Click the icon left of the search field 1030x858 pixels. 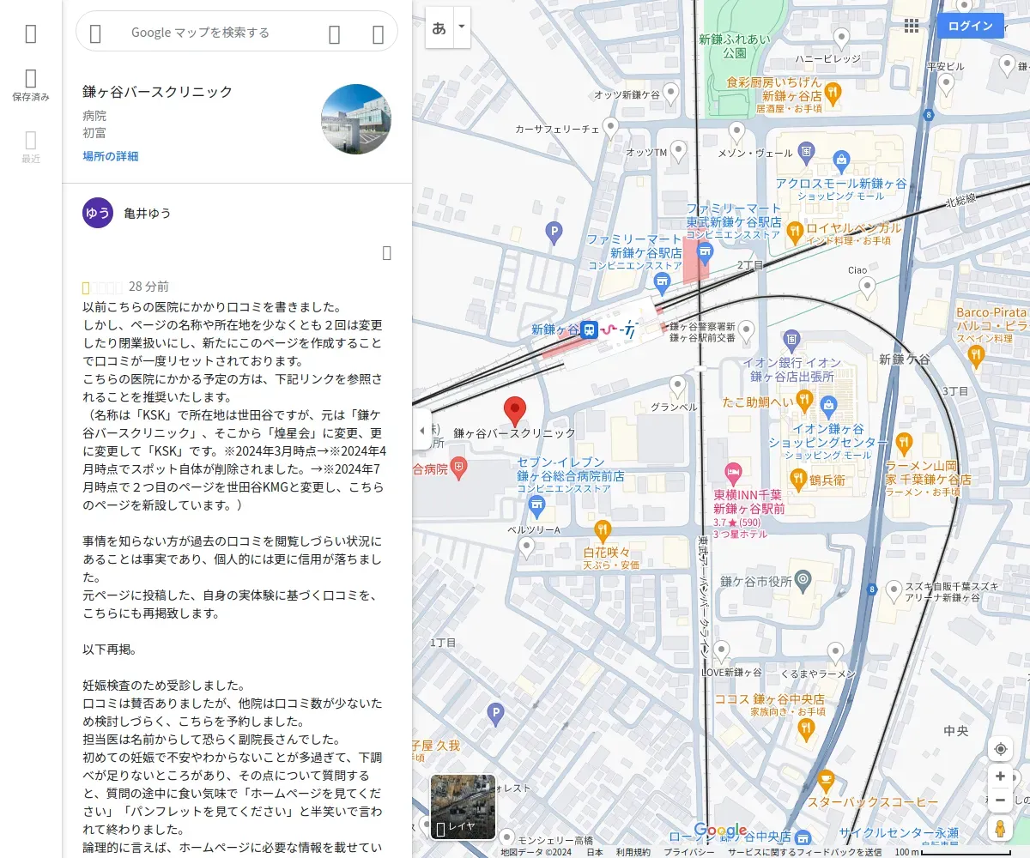point(95,33)
